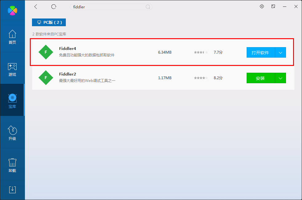The height and width of the screenshot is (200, 302).
Task: Open the 升级 upgrade section
Action: (x=12, y=133)
